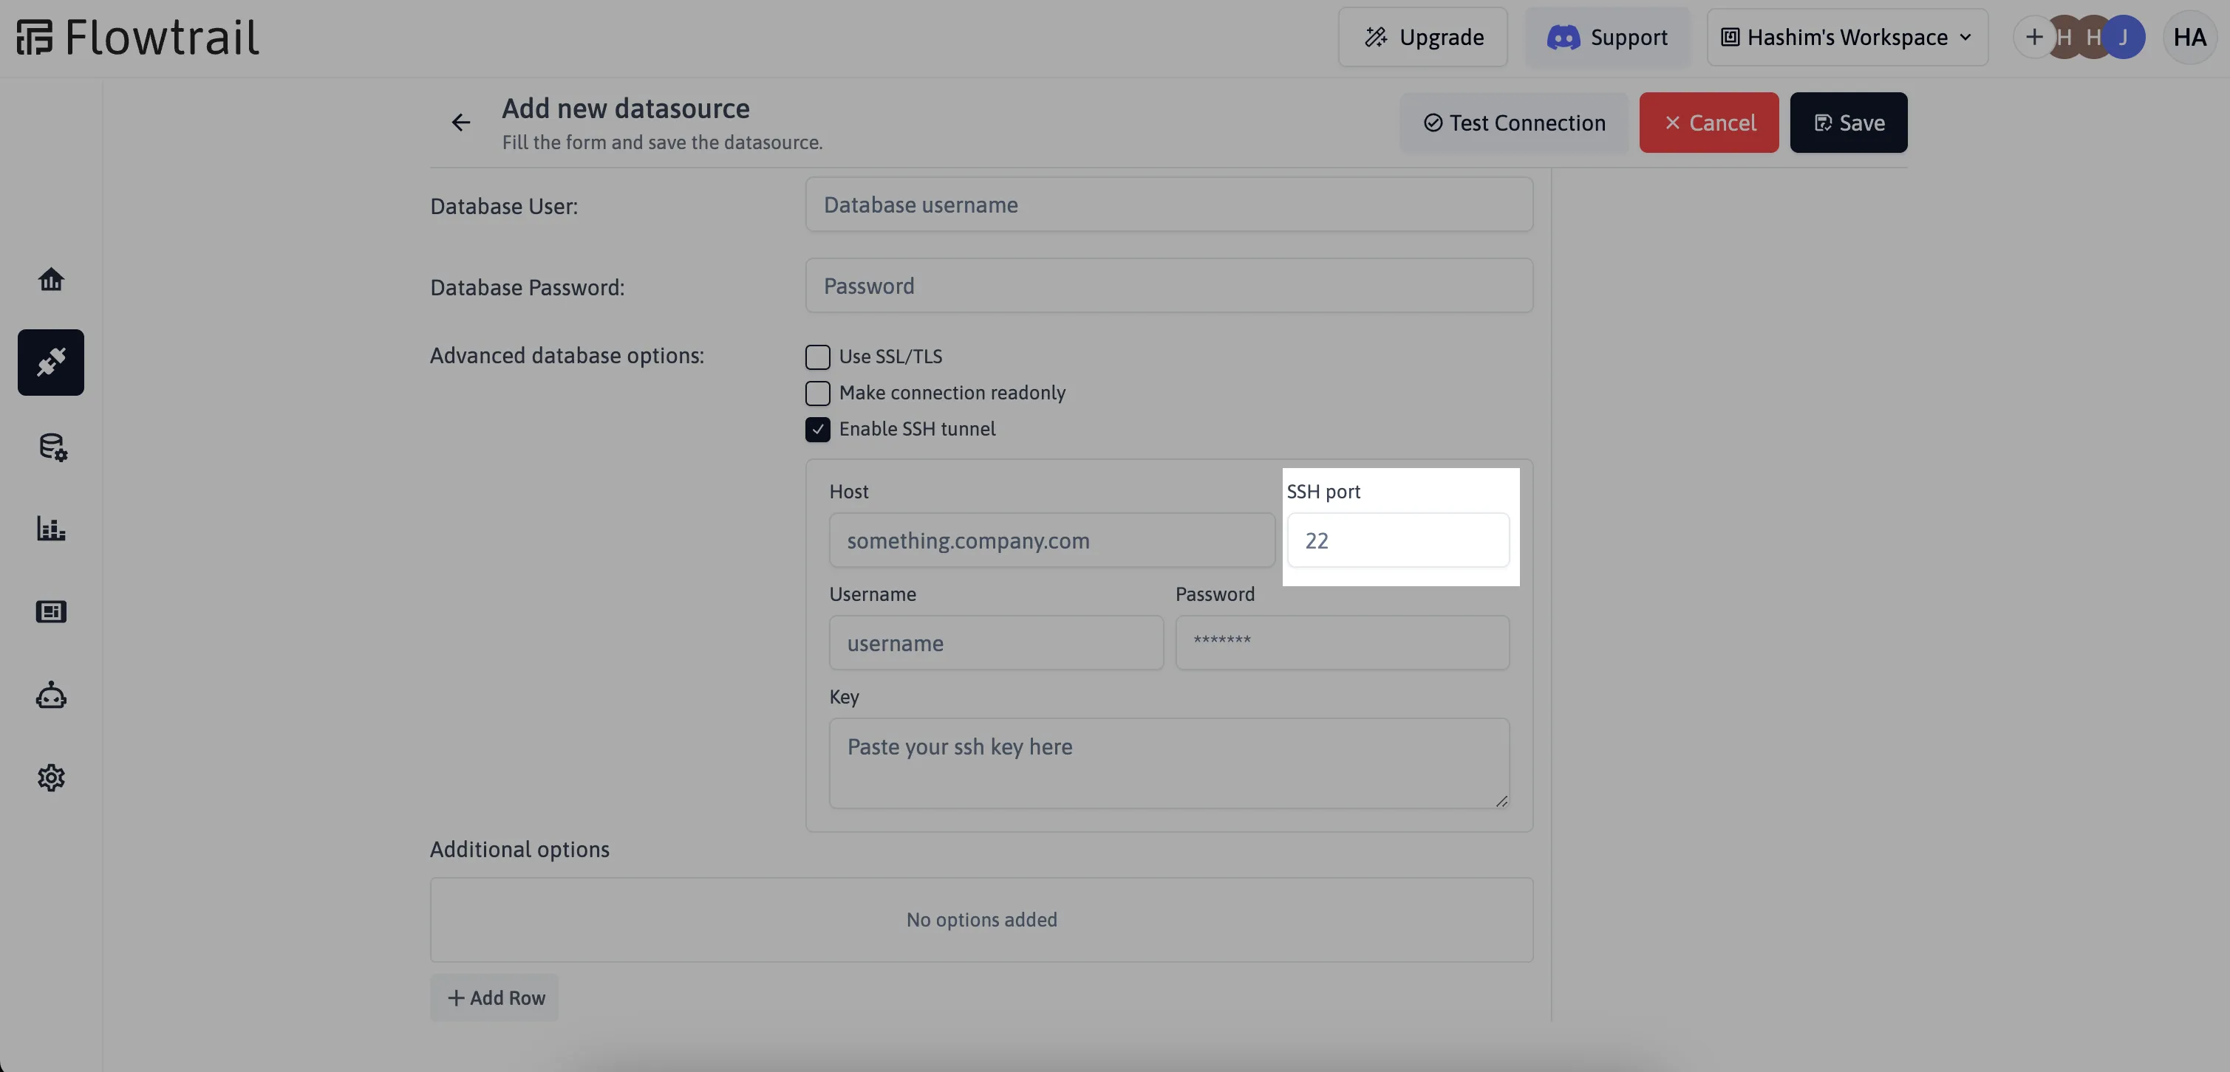Open the Dashboards panel icon in sidebar

coord(51,612)
